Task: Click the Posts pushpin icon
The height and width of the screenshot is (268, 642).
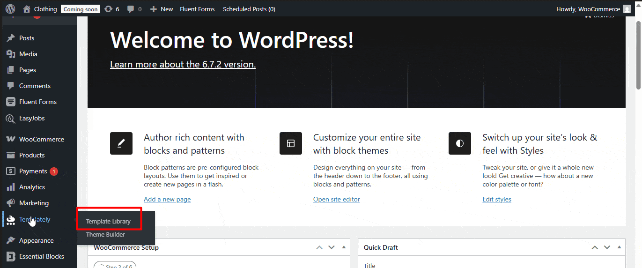Action: 11,38
